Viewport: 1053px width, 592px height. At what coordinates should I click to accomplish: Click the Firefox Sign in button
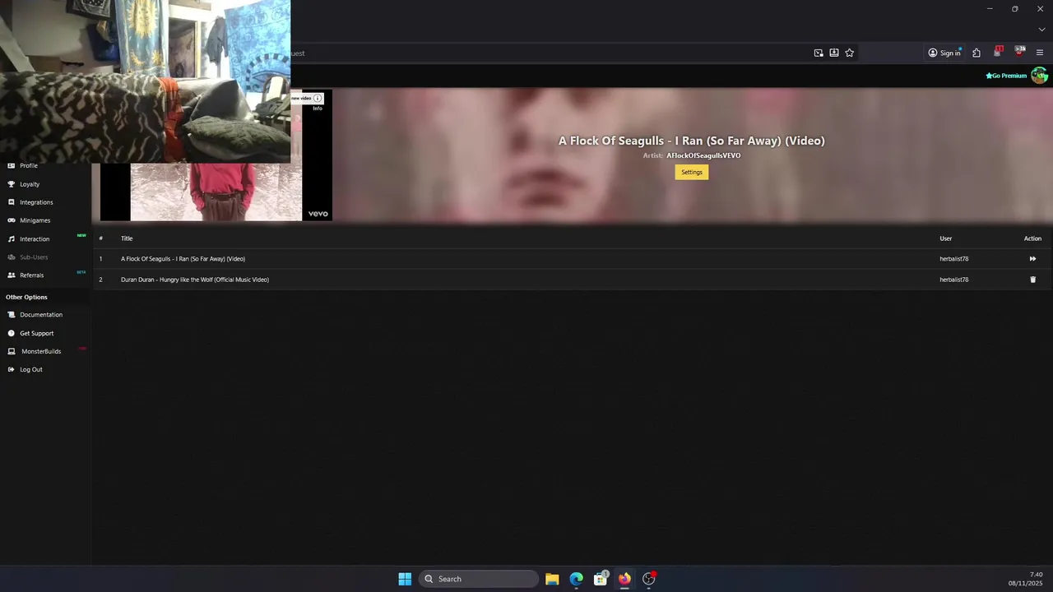[944, 53]
